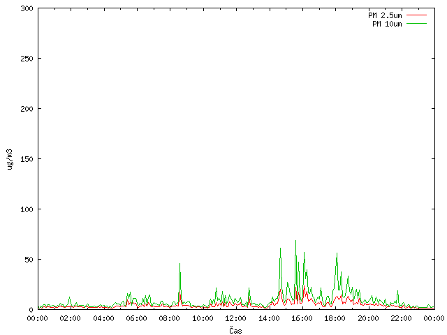
Task: Click the 02:00 time label
Action: tap(70, 318)
